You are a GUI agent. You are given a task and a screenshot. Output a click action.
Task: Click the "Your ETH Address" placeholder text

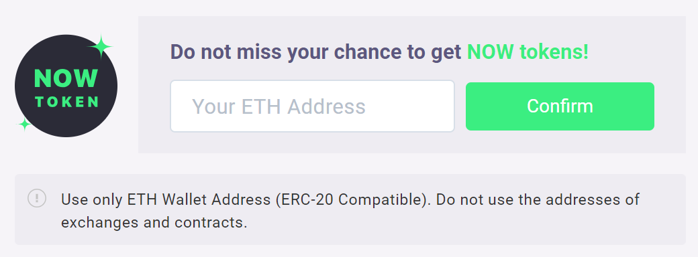(279, 106)
